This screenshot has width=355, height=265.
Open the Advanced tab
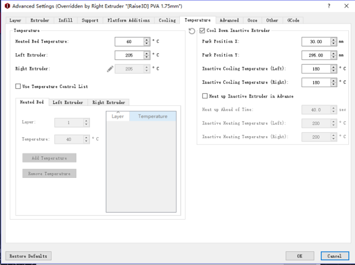pyautogui.click(x=229, y=20)
